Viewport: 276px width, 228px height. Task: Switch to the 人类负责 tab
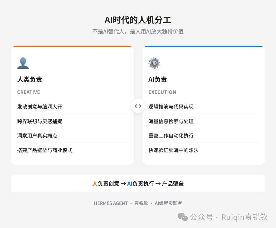coord(30,79)
